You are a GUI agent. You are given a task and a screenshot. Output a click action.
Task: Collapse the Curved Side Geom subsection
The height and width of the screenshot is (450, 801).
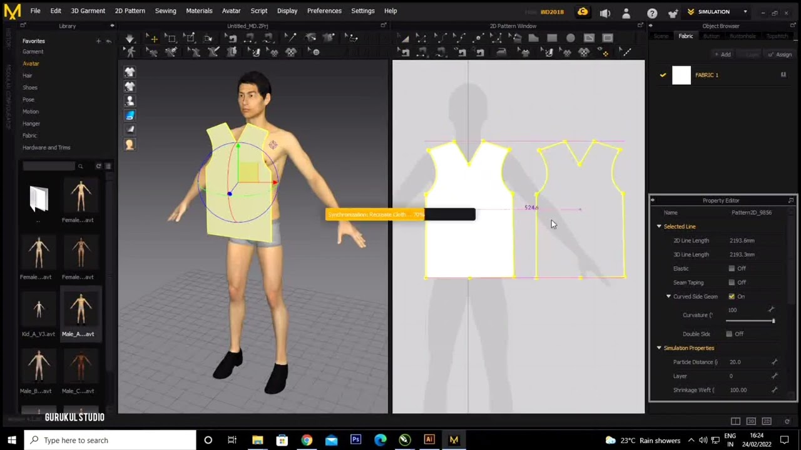(x=668, y=296)
